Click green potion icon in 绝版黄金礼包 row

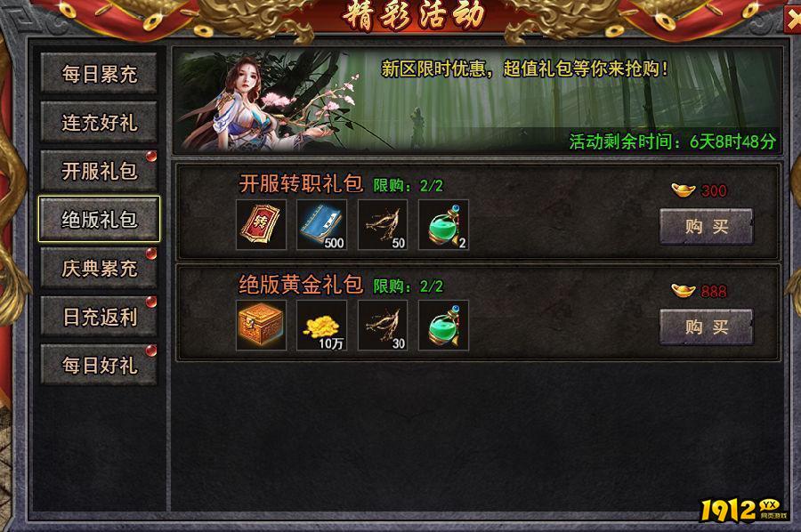443,326
